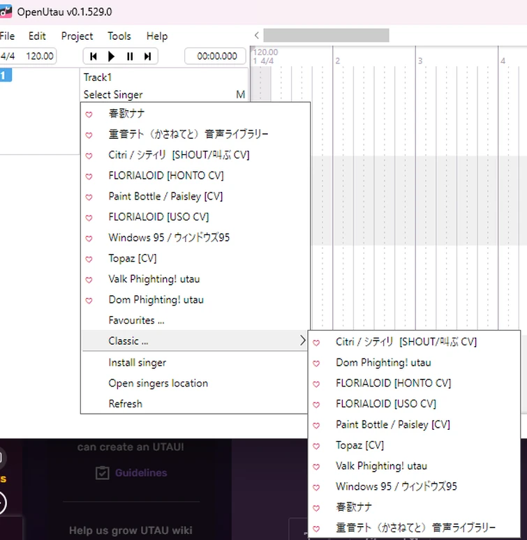Select FLORIALOID [USO CV] in Classic submenu
The image size is (527, 540).
[x=386, y=404]
